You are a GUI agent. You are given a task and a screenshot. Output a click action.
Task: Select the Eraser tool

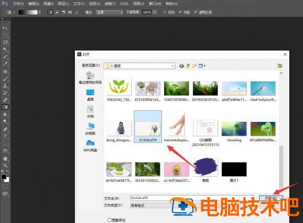[5, 100]
